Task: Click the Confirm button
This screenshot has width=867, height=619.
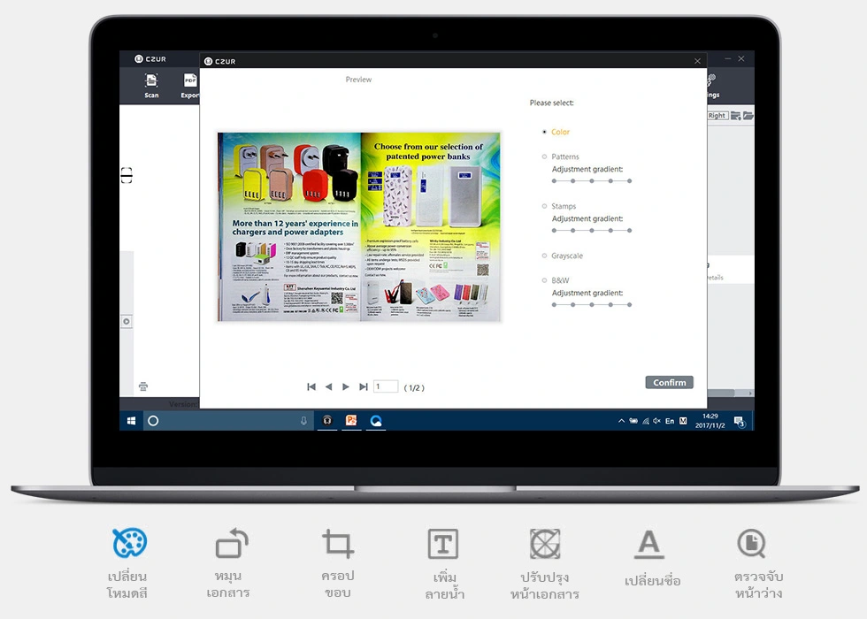Action: (669, 382)
